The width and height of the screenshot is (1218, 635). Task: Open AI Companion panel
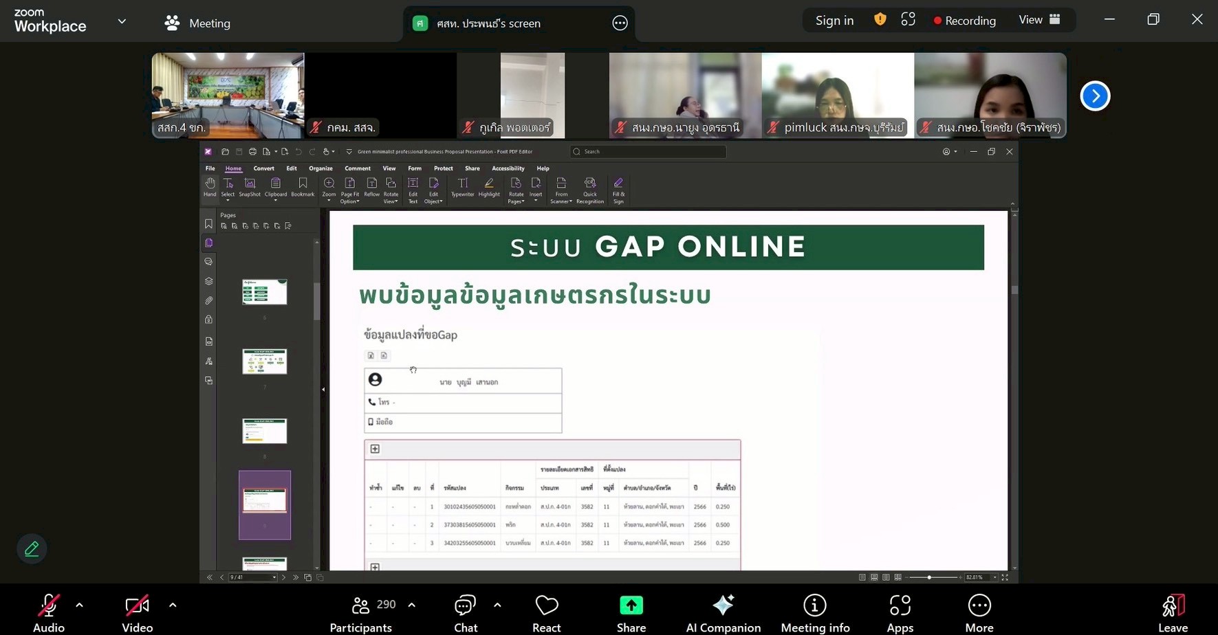click(x=723, y=612)
